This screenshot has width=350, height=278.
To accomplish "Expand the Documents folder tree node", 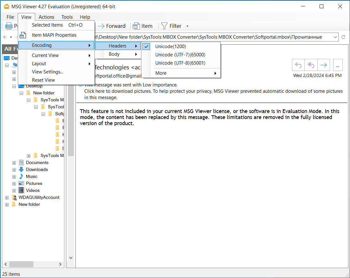I will pyautogui.click(x=14, y=163).
